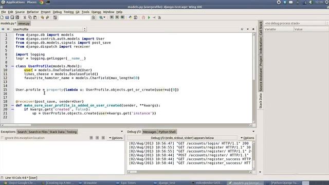This screenshot has width=329, height=185.
Task: Click the New file toolbar icon
Action: click(2, 17)
